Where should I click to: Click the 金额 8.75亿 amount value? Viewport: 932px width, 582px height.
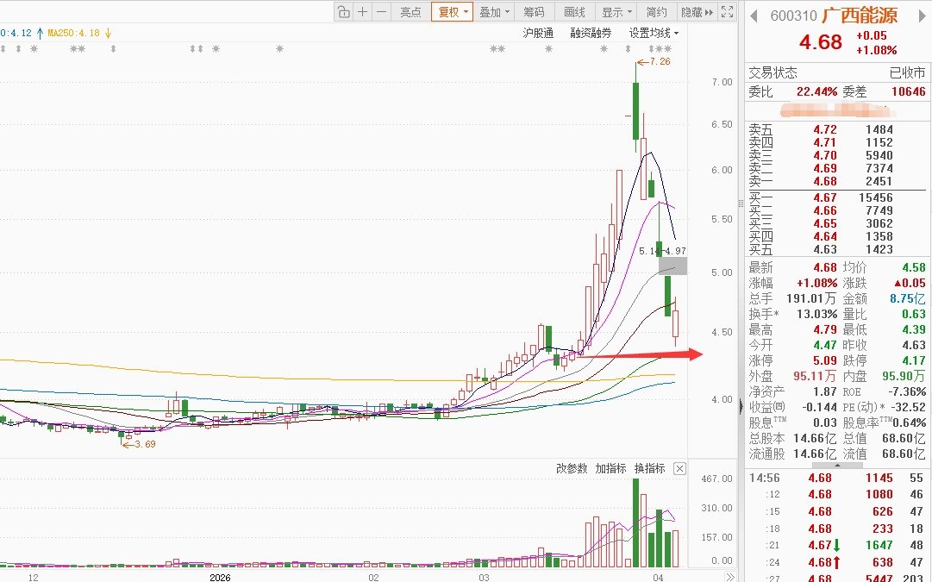point(908,299)
